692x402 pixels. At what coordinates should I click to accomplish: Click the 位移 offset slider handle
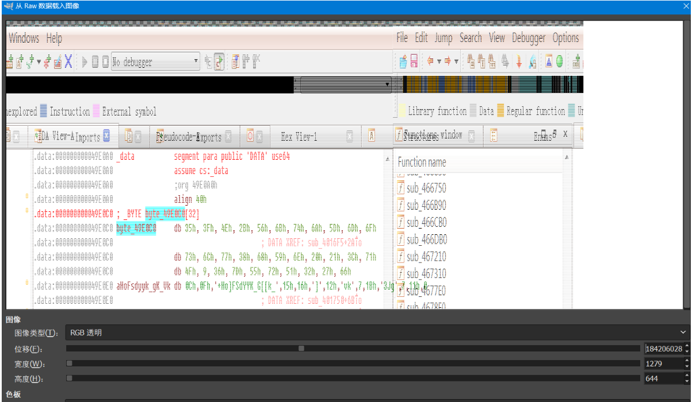pyautogui.click(x=301, y=349)
